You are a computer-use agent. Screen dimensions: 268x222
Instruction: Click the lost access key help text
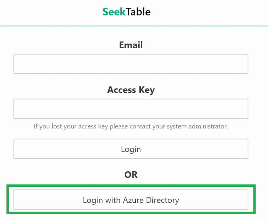tap(131, 127)
